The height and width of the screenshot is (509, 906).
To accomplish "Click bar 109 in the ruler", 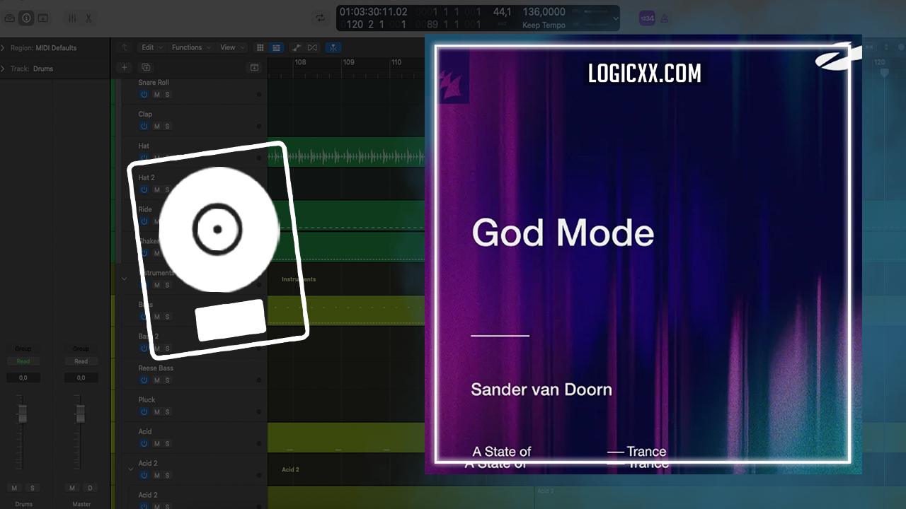I will pos(348,62).
